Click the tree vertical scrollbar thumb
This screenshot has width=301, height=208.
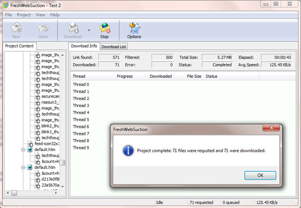(63, 162)
